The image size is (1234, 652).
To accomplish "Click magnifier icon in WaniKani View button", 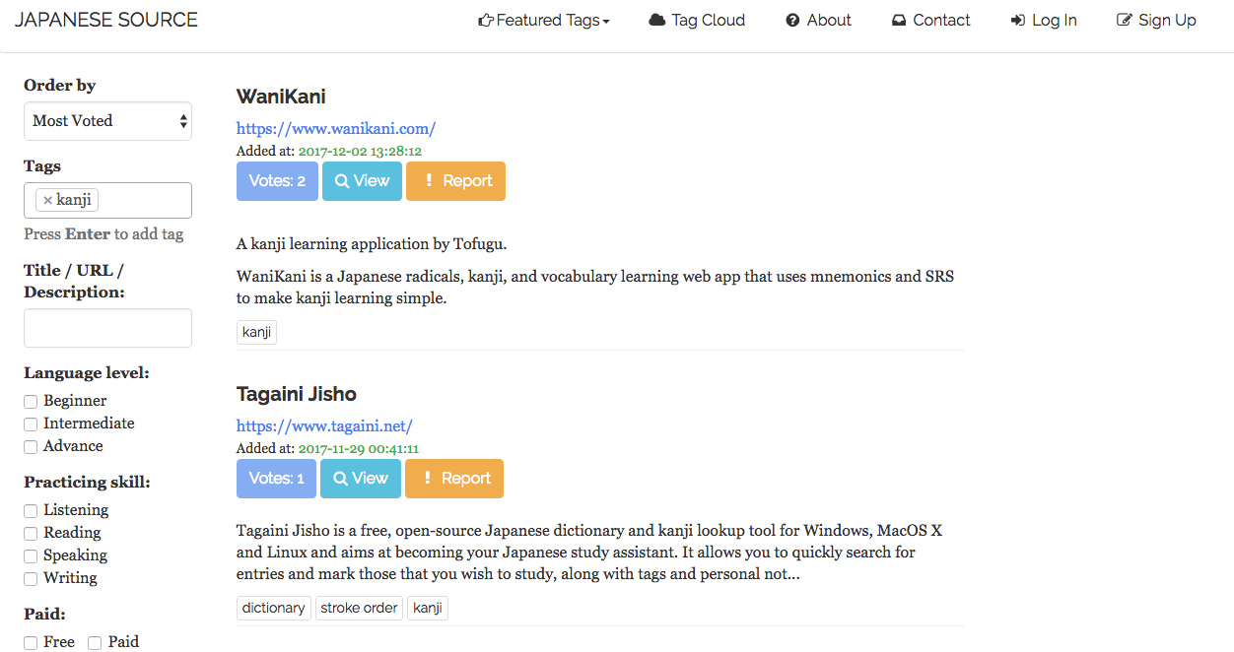I will coord(342,181).
